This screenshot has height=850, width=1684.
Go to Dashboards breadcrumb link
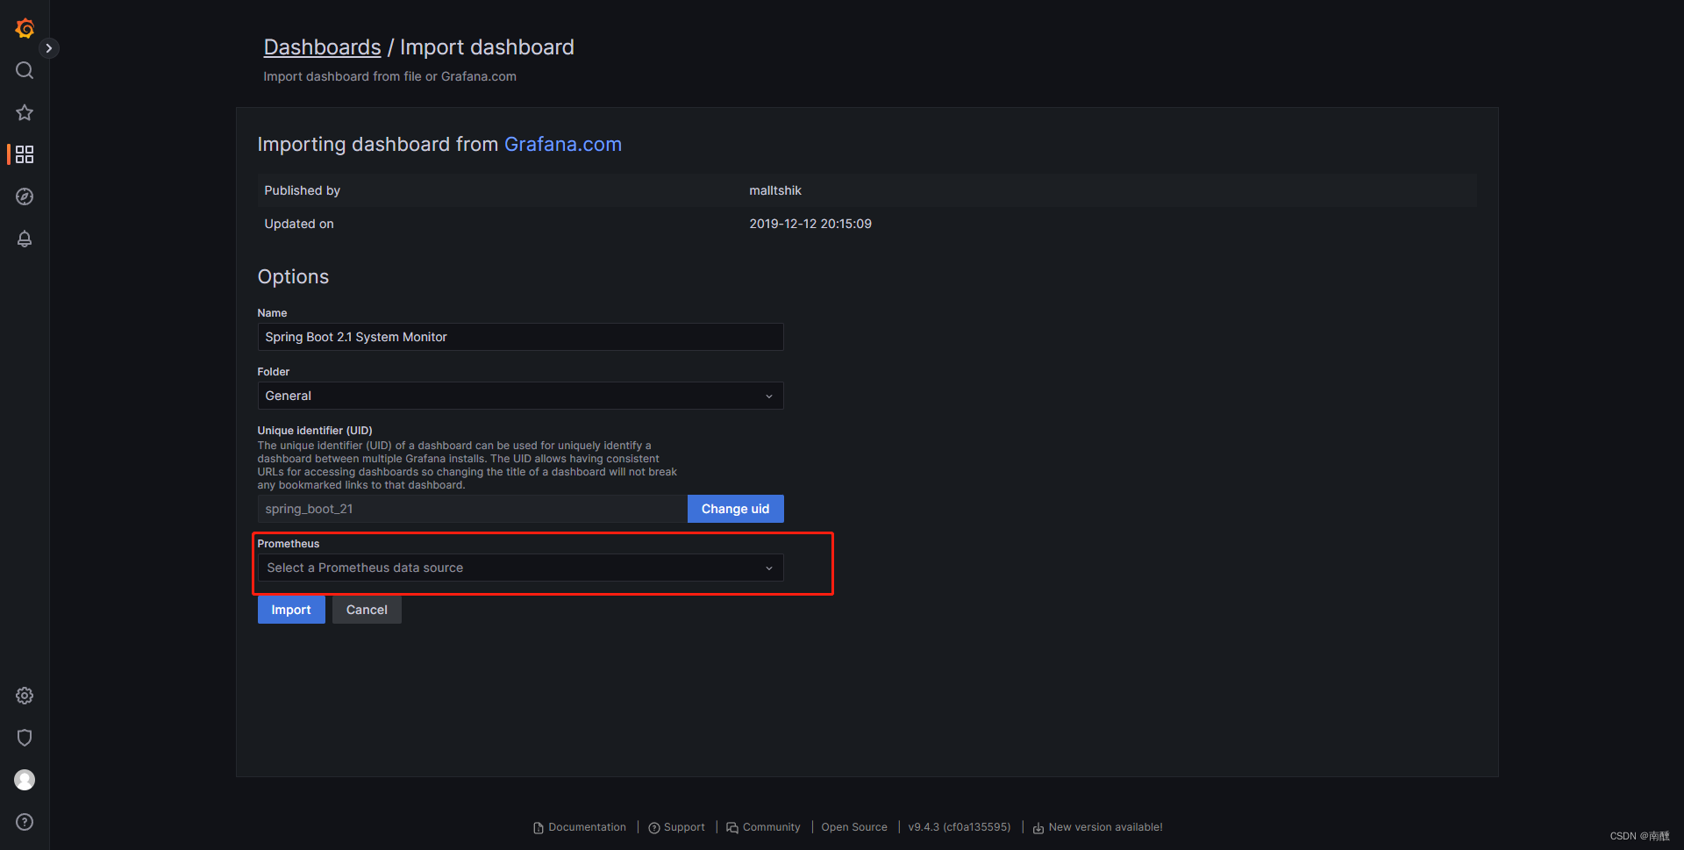coord(322,47)
